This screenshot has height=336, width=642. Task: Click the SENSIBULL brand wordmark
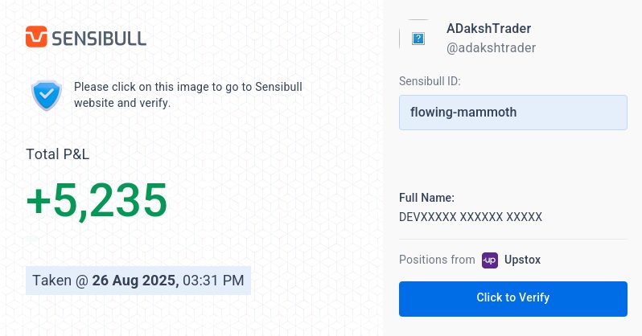pos(99,39)
